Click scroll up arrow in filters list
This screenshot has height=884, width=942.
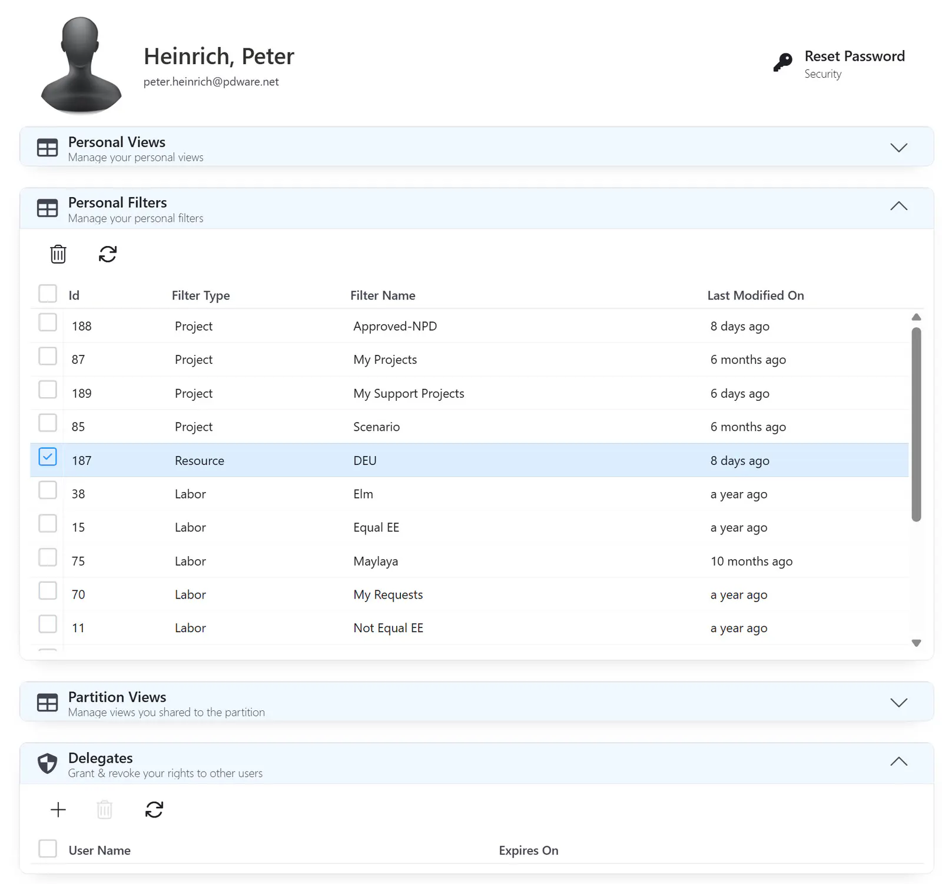(x=916, y=317)
